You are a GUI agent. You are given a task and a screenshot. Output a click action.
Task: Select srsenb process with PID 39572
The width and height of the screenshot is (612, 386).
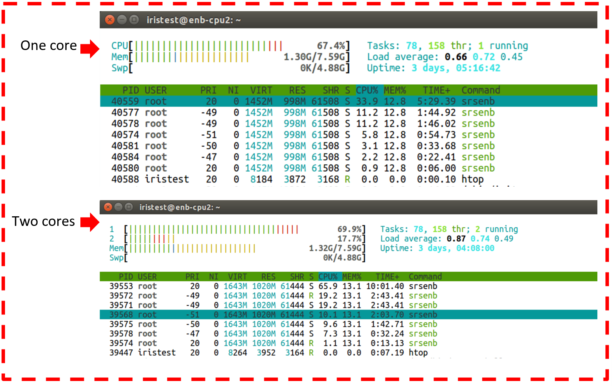349,296
